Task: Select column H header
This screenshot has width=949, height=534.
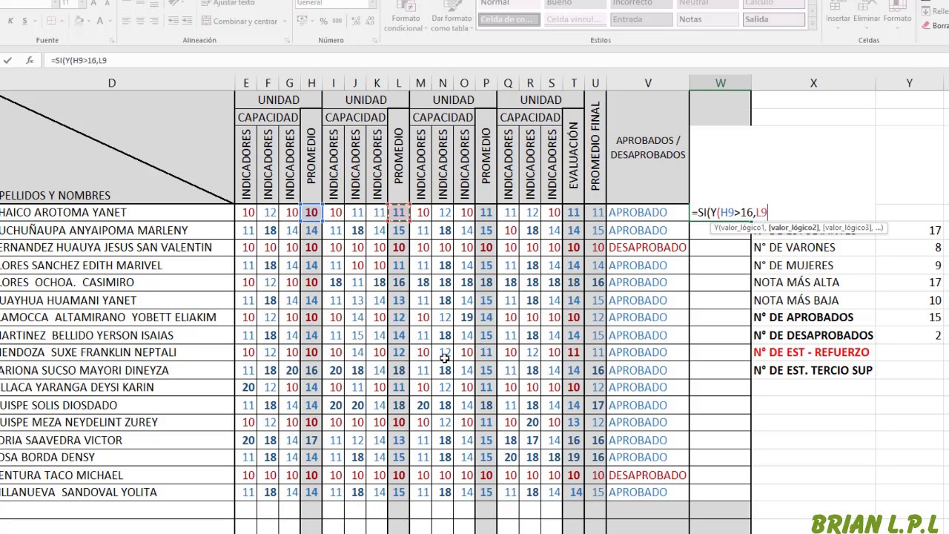Action: click(x=311, y=83)
